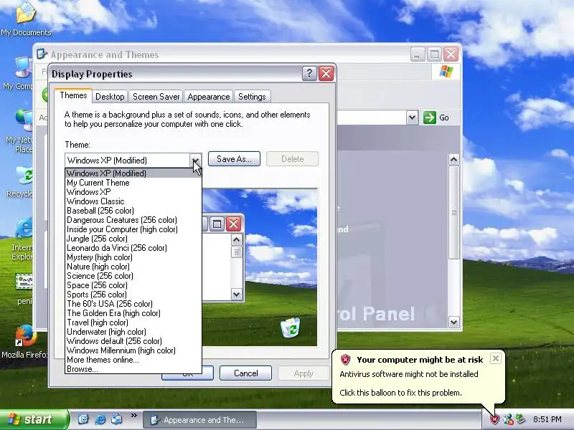Switch to the Appearance tab

point(209,97)
